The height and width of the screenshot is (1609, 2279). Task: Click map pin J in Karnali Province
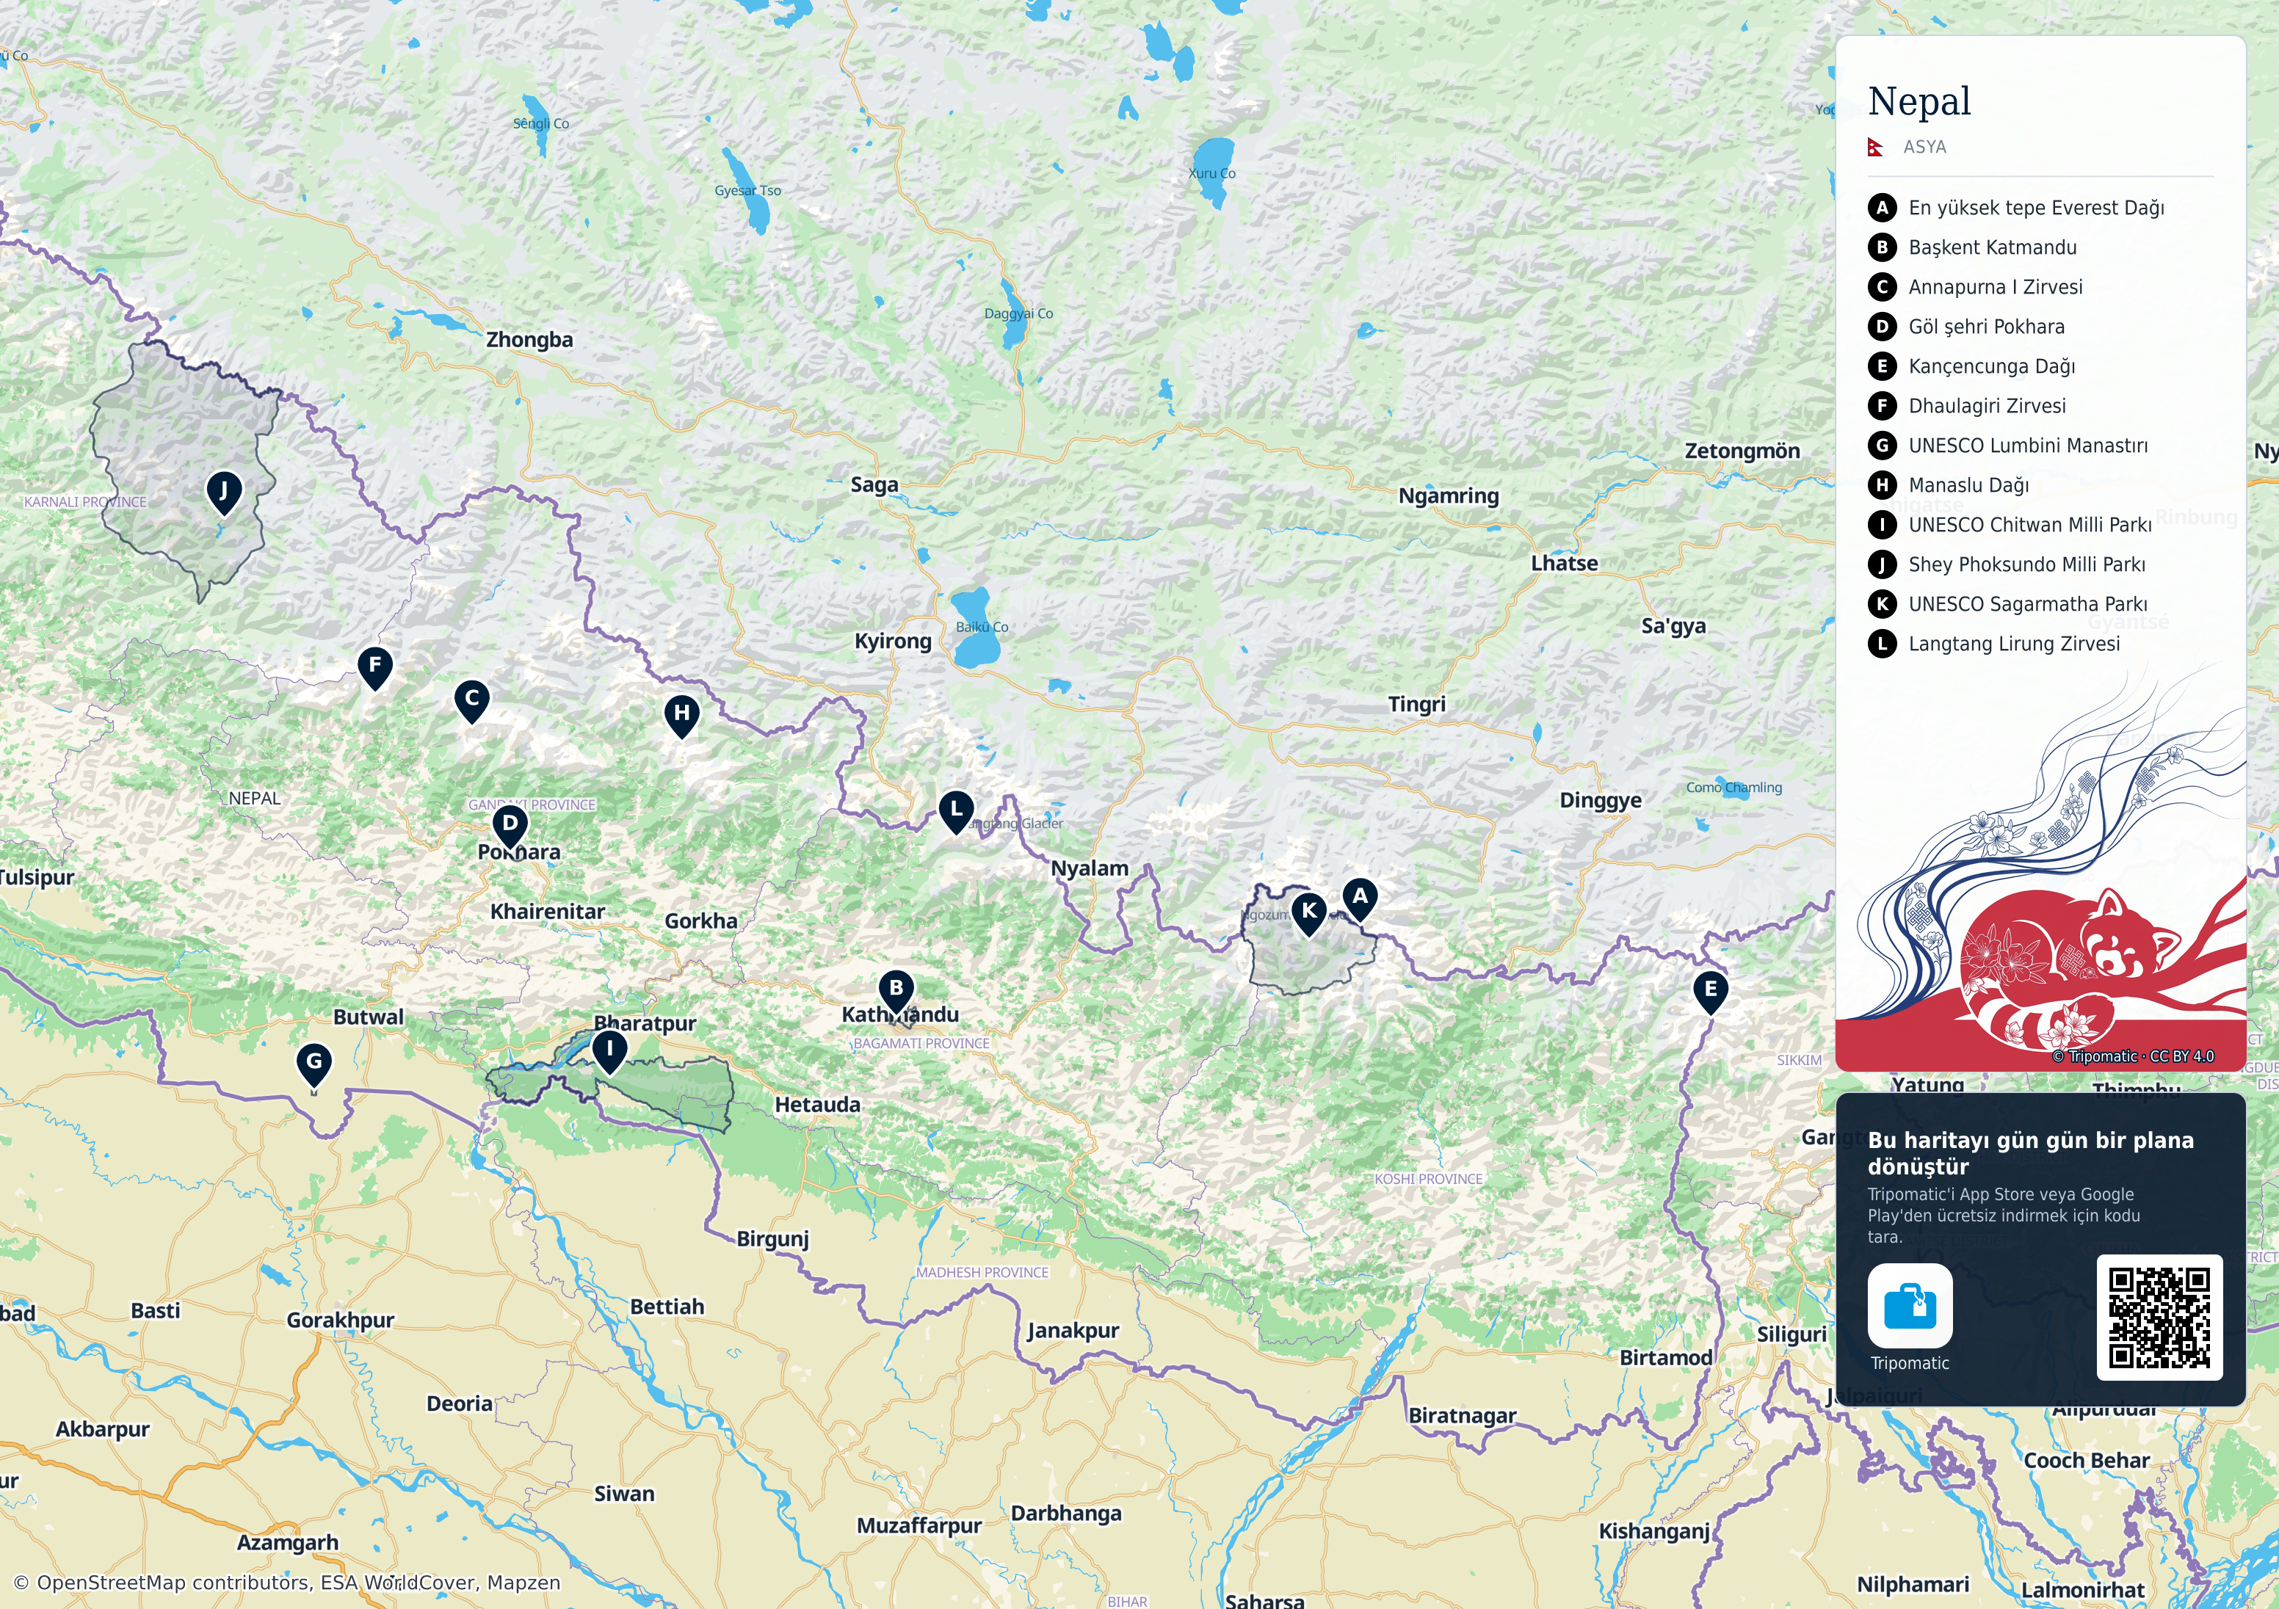(225, 493)
